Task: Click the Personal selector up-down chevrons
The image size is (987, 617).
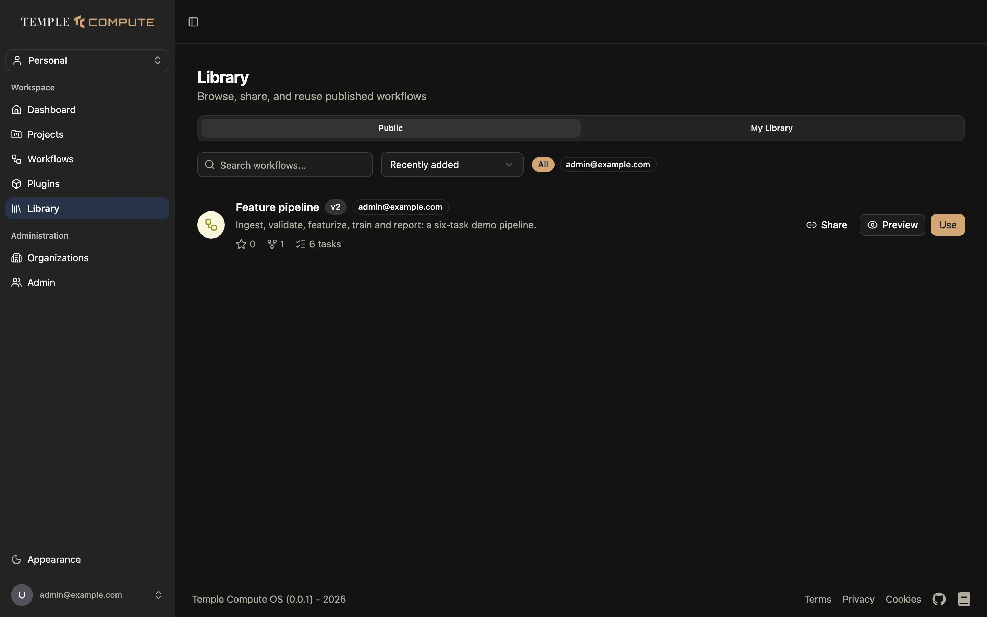Action: point(157,60)
